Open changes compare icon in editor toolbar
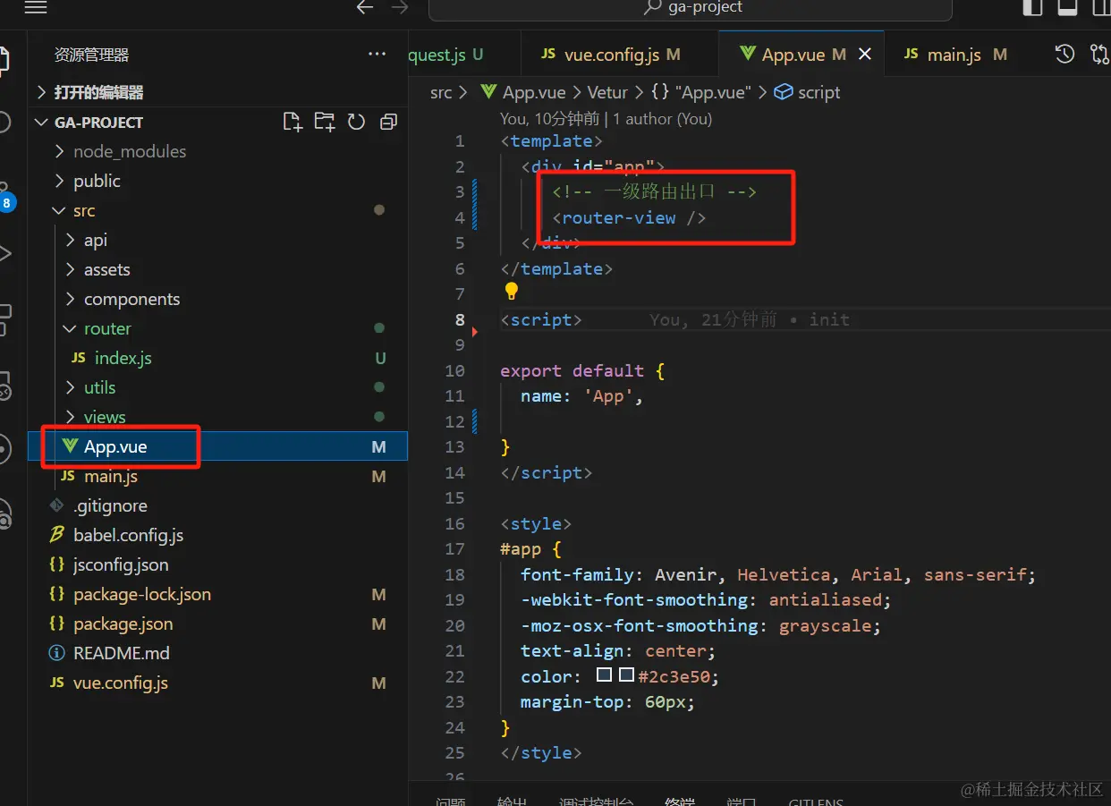Image resolution: width=1111 pixels, height=806 pixels. 1099,55
